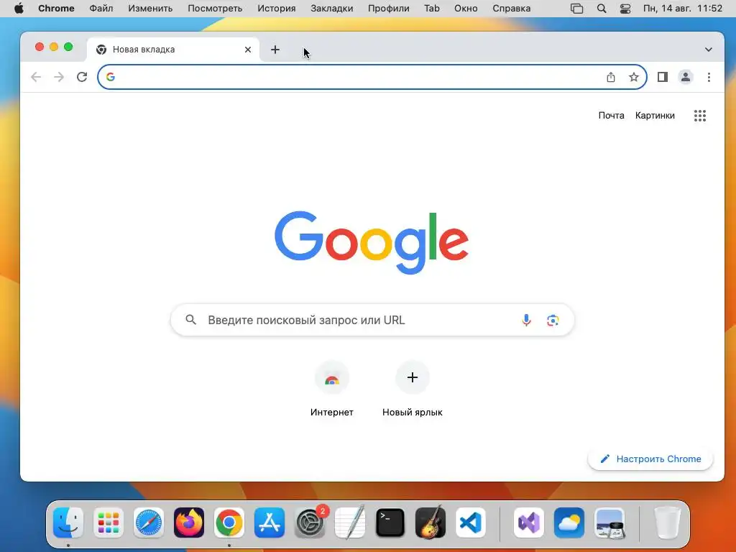Open the Chrome three-dot menu
736x552 pixels.
709,77
